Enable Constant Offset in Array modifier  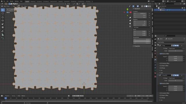[161, 63]
